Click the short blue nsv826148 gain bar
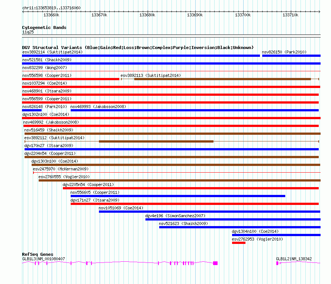 pyautogui.click(x=32, y=110)
